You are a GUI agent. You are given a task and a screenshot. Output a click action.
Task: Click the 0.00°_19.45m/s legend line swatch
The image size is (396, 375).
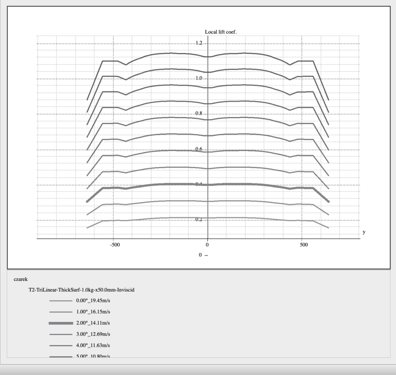[x=60, y=300]
